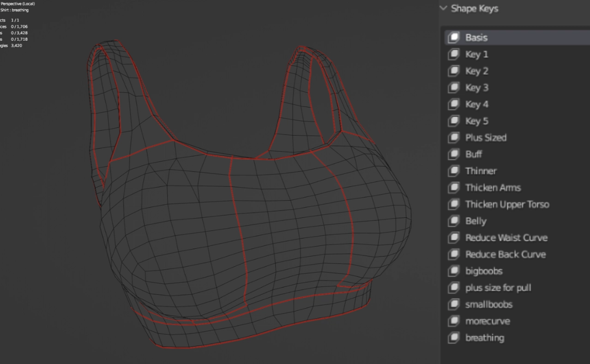The height and width of the screenshot is (364, 590).
Task: Select the Thicken Arms label
Action: coord(493,188)
